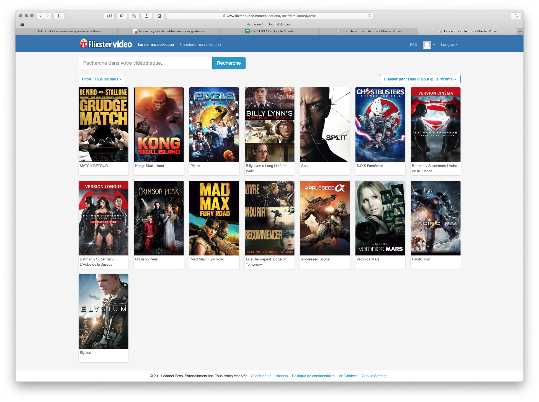Switch to Edit Post WordPress tab

click(x=66, y=31)
